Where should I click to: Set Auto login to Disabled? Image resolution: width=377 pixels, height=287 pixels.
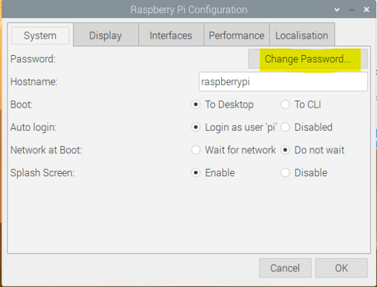286,127
